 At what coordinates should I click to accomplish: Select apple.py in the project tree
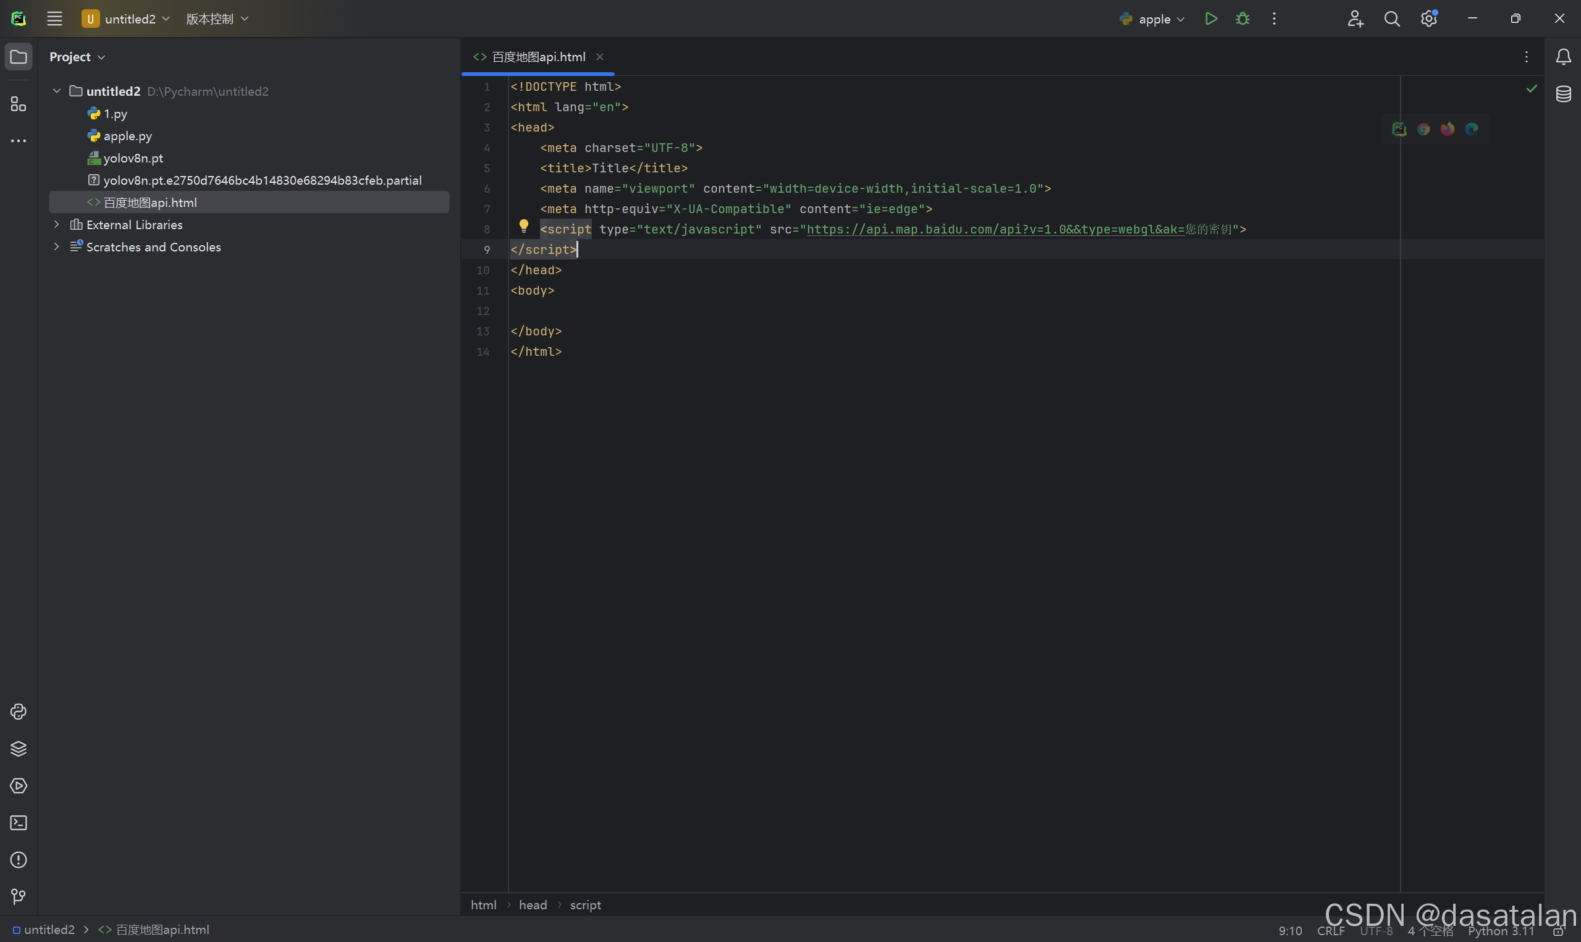coord(127,136)
